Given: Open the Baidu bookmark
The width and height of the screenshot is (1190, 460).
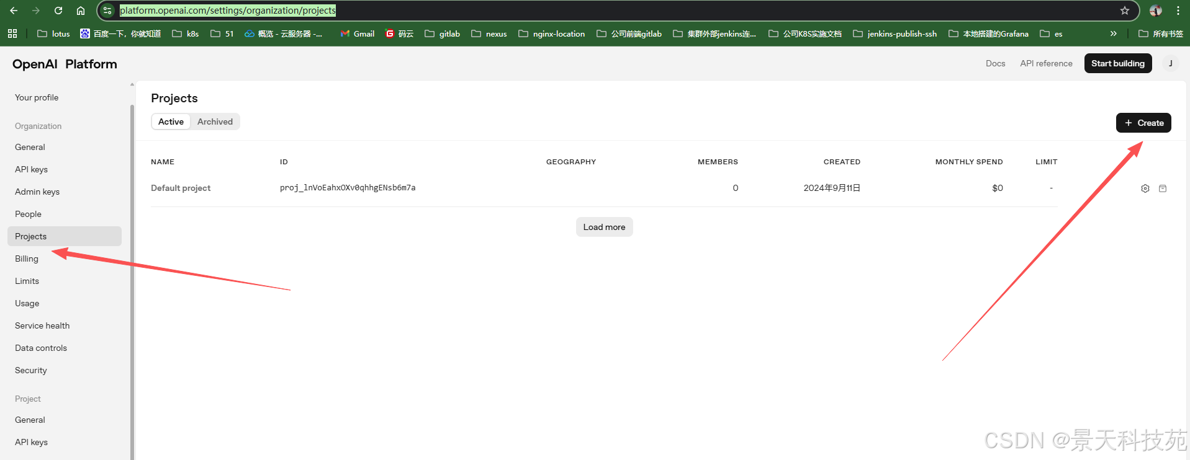Looking at the screenshot, I should point(120,33).
